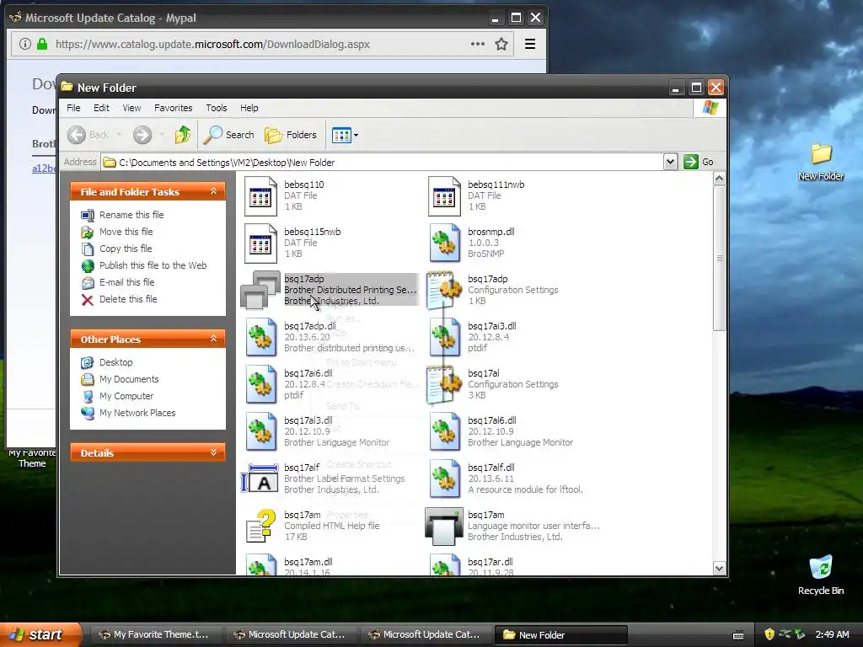Select the bsq17al Configuration Settings icon

(444, 384)
